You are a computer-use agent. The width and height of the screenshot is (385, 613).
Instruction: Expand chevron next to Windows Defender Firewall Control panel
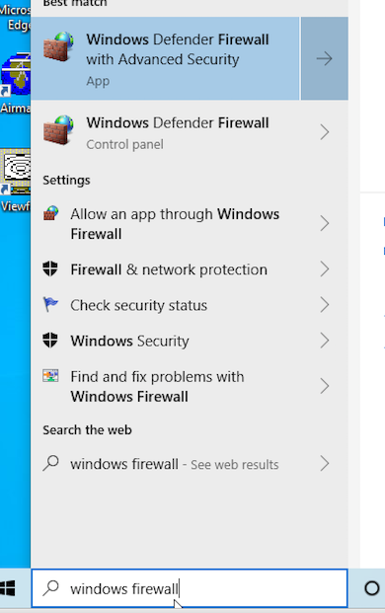point(325,132)
